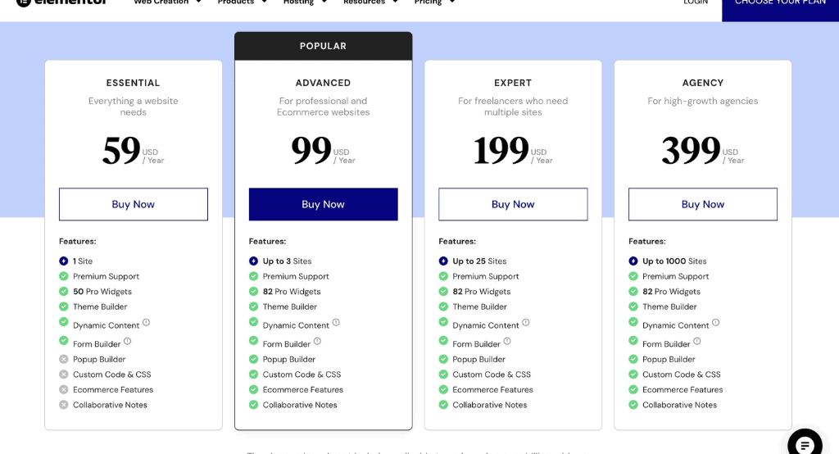The width and height of the screenshot is (839, 454).
Task: Click 'Everything a website needs' description
Action: [x=134, y=107]
